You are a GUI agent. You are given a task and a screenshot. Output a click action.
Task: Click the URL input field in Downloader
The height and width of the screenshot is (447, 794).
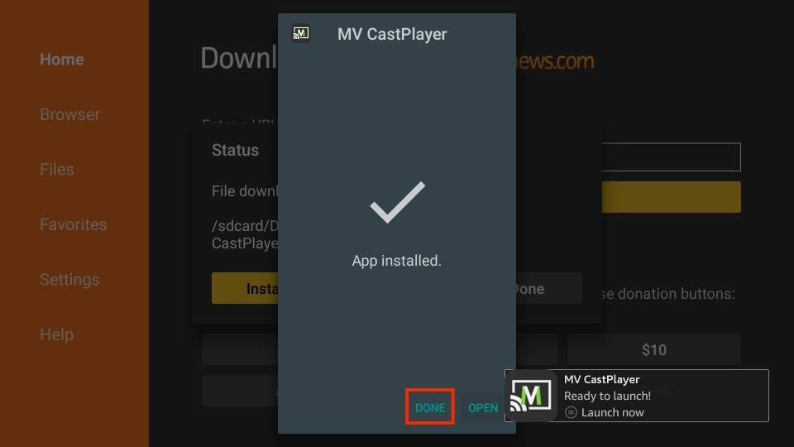[x=671, y=157]
